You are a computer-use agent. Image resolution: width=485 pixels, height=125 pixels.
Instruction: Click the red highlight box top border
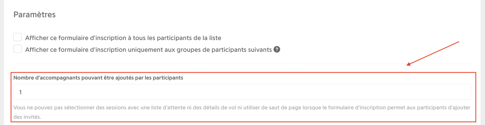coord(243,73)
